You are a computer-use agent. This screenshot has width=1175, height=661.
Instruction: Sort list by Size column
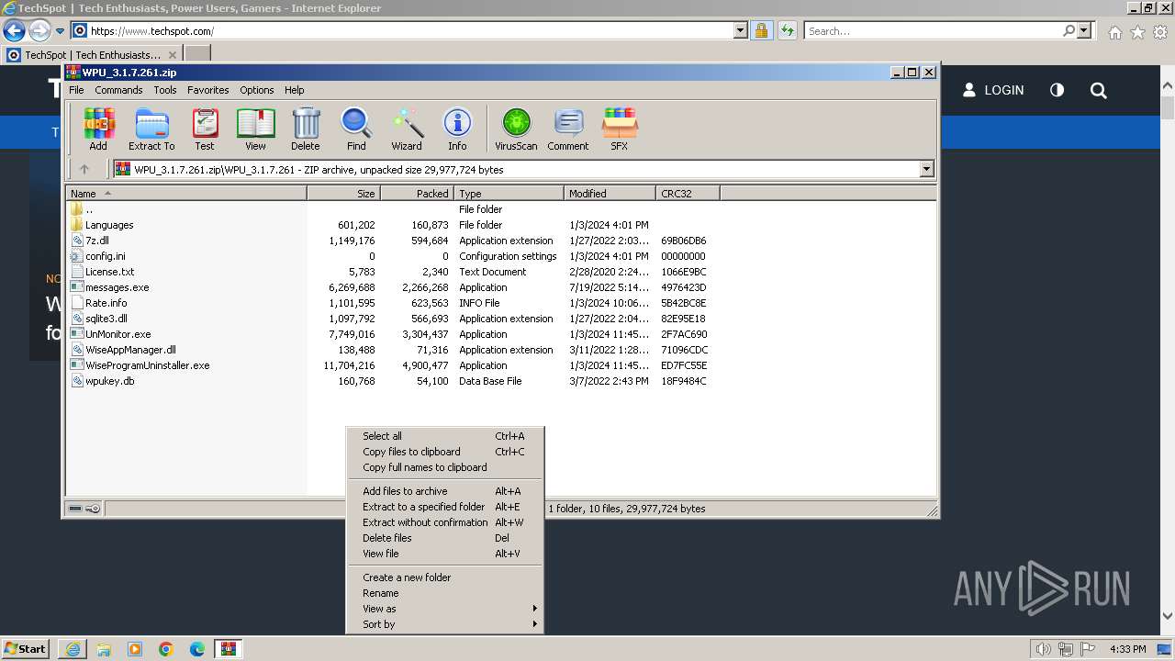(343, 194)
